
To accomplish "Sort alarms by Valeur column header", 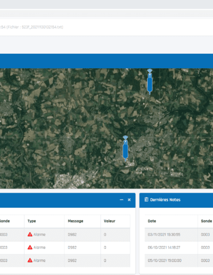I will point(110,221).
